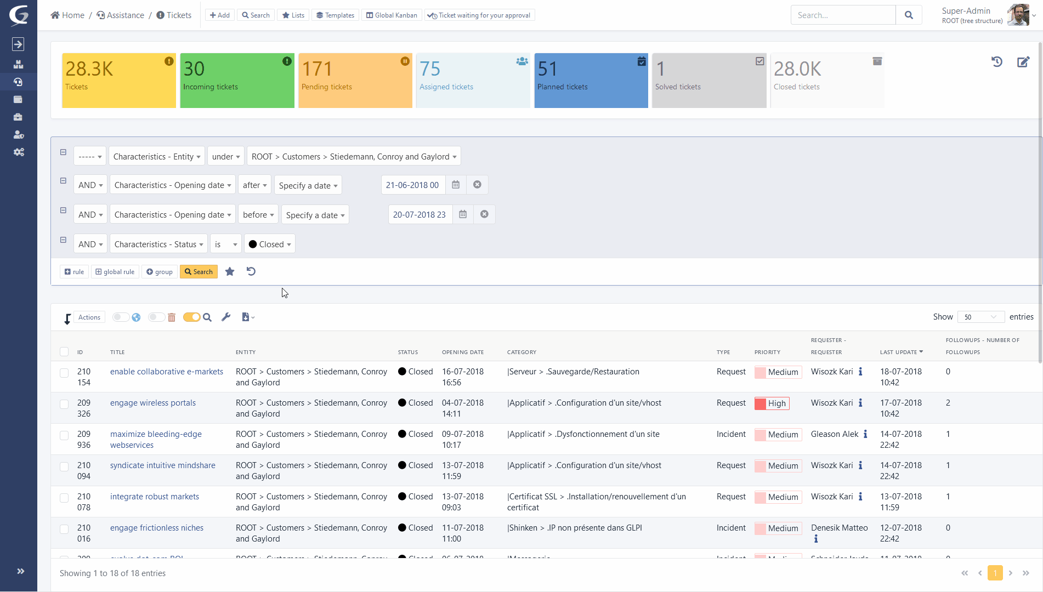Open calendar picker for 21-06-2018 date
The height and width of the screenshot is (592, 1043).
[x=456, y=185]
